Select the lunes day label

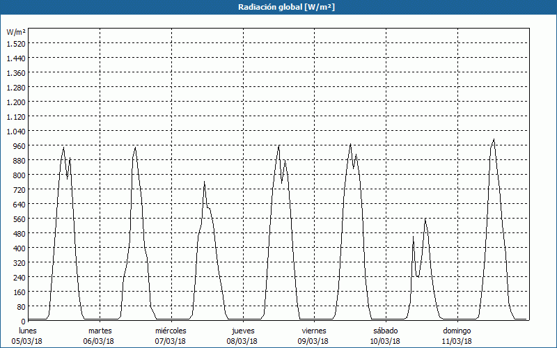pyautogui.click(x=28, y=330)
